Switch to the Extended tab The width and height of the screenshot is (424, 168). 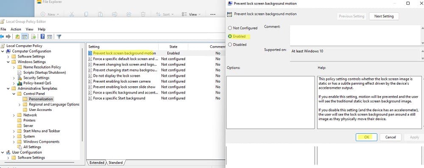(97, 162)
